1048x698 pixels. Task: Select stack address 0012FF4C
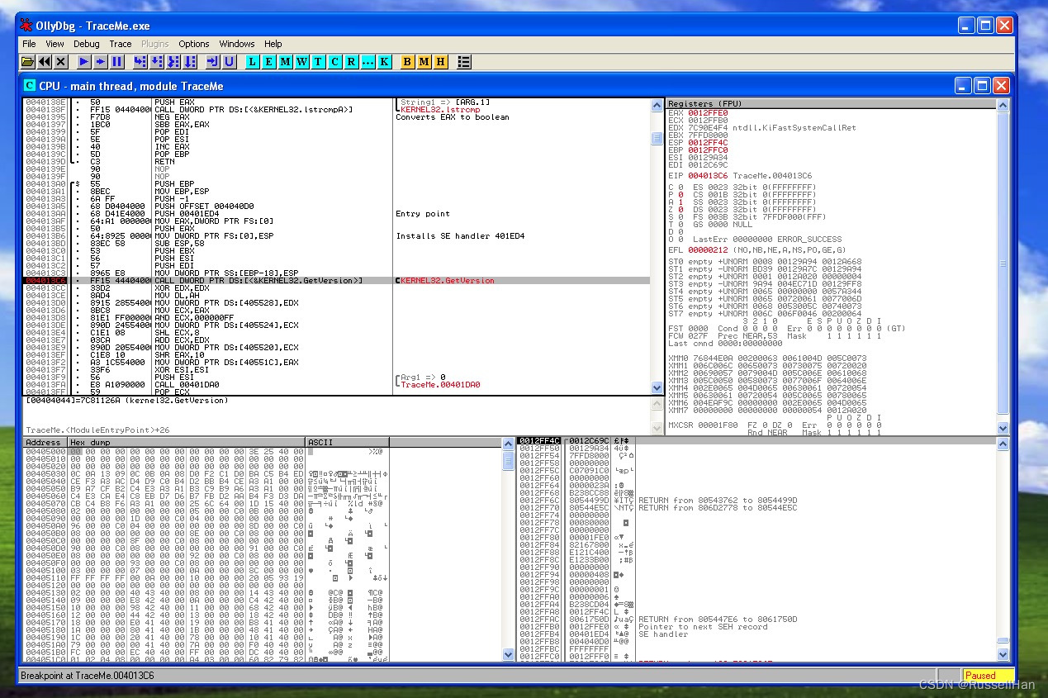coord(539,441)
